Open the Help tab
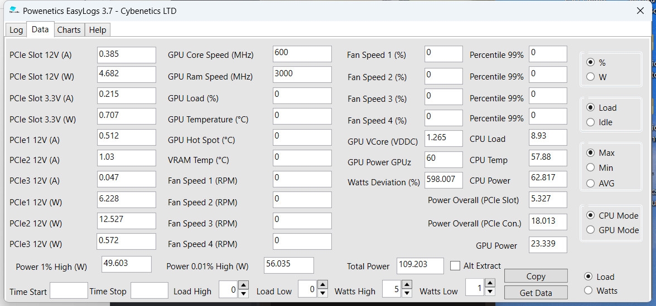The width and height of the screenshot is (656, 306). 98,30
